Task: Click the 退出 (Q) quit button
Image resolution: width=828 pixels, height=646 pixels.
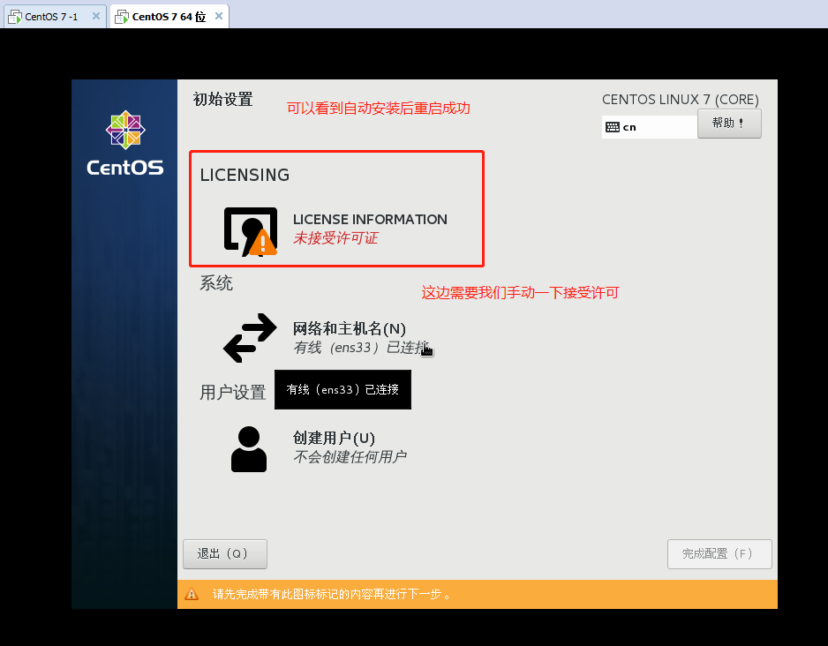Action: point(225,553)
